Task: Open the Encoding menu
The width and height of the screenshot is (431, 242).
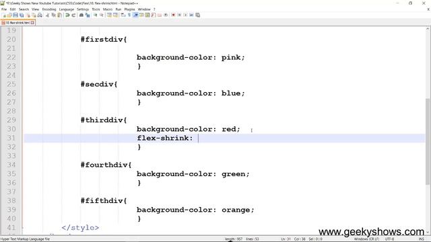Action: [49, 9]
